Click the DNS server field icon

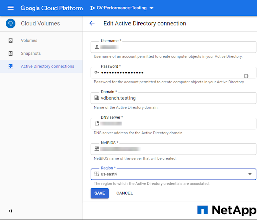click(97, 123)
